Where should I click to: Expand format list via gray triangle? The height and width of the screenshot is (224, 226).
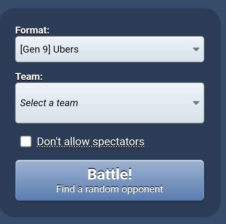[196, 49]
